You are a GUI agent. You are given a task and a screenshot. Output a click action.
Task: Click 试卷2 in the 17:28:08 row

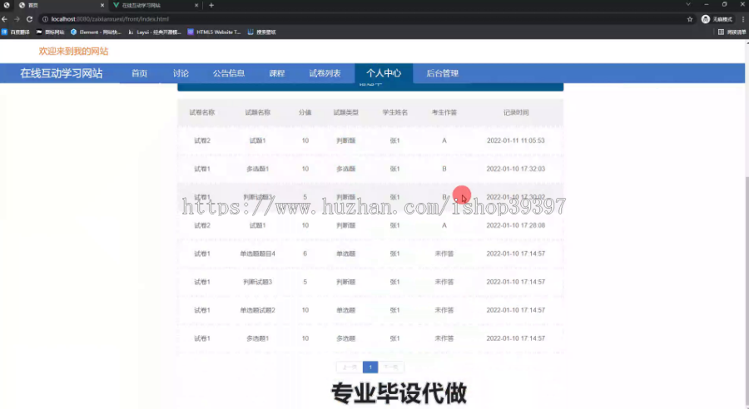[202, 225]
